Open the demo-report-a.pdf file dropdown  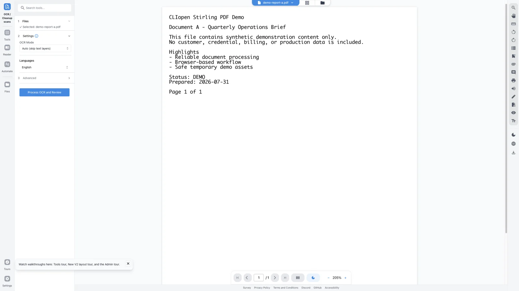coord(275,3)
